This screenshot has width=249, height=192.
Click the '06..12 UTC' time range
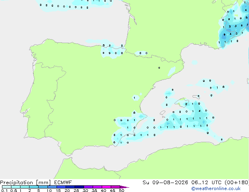click(x=206, y=183)
